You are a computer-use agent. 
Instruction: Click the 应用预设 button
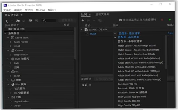pyautogui.click(x=67, y=20)
